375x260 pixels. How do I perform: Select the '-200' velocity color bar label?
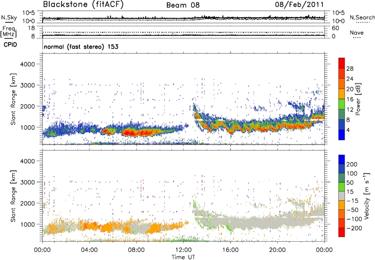click(x=354, y=228)
